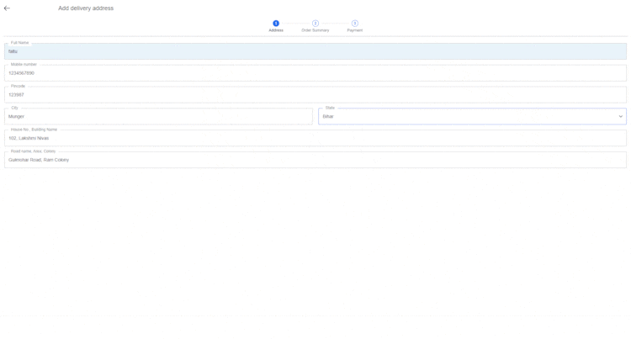Viewport: 631px width, 339px height.
Task: Expand the State dropdown chevron arrow
Action: 621,117
